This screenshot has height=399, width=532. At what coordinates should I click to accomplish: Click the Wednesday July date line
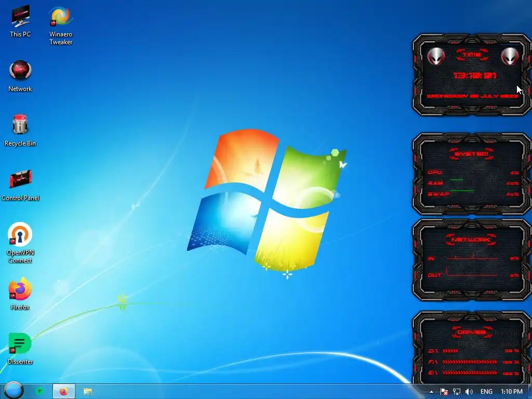coord(473,96)
